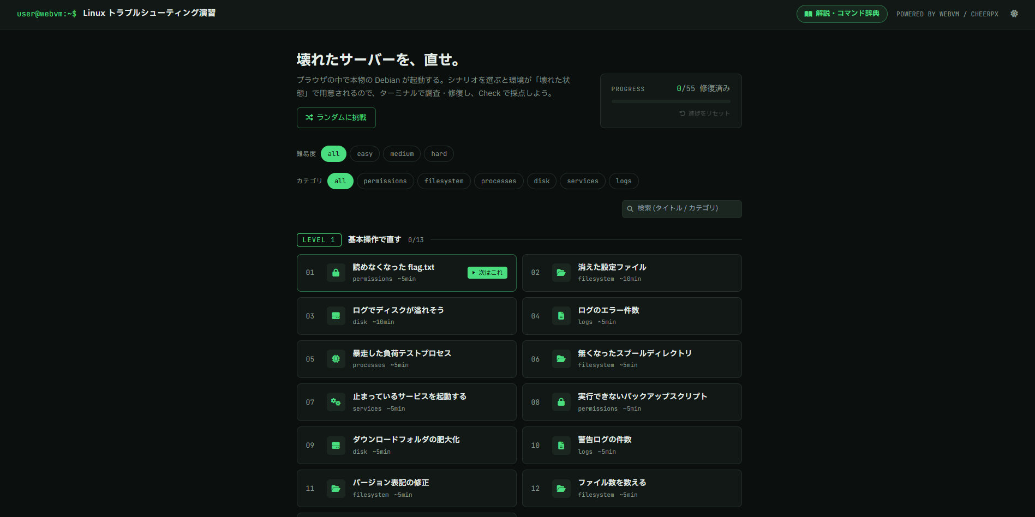The width and height of the screenshot is (1035, 517).
Task: Filter difficulty by hard
Action: (439, 154)
